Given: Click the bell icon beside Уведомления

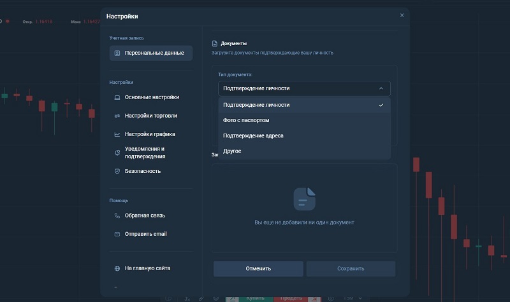Looking at the screenshot, I should [x=117, y=153].
